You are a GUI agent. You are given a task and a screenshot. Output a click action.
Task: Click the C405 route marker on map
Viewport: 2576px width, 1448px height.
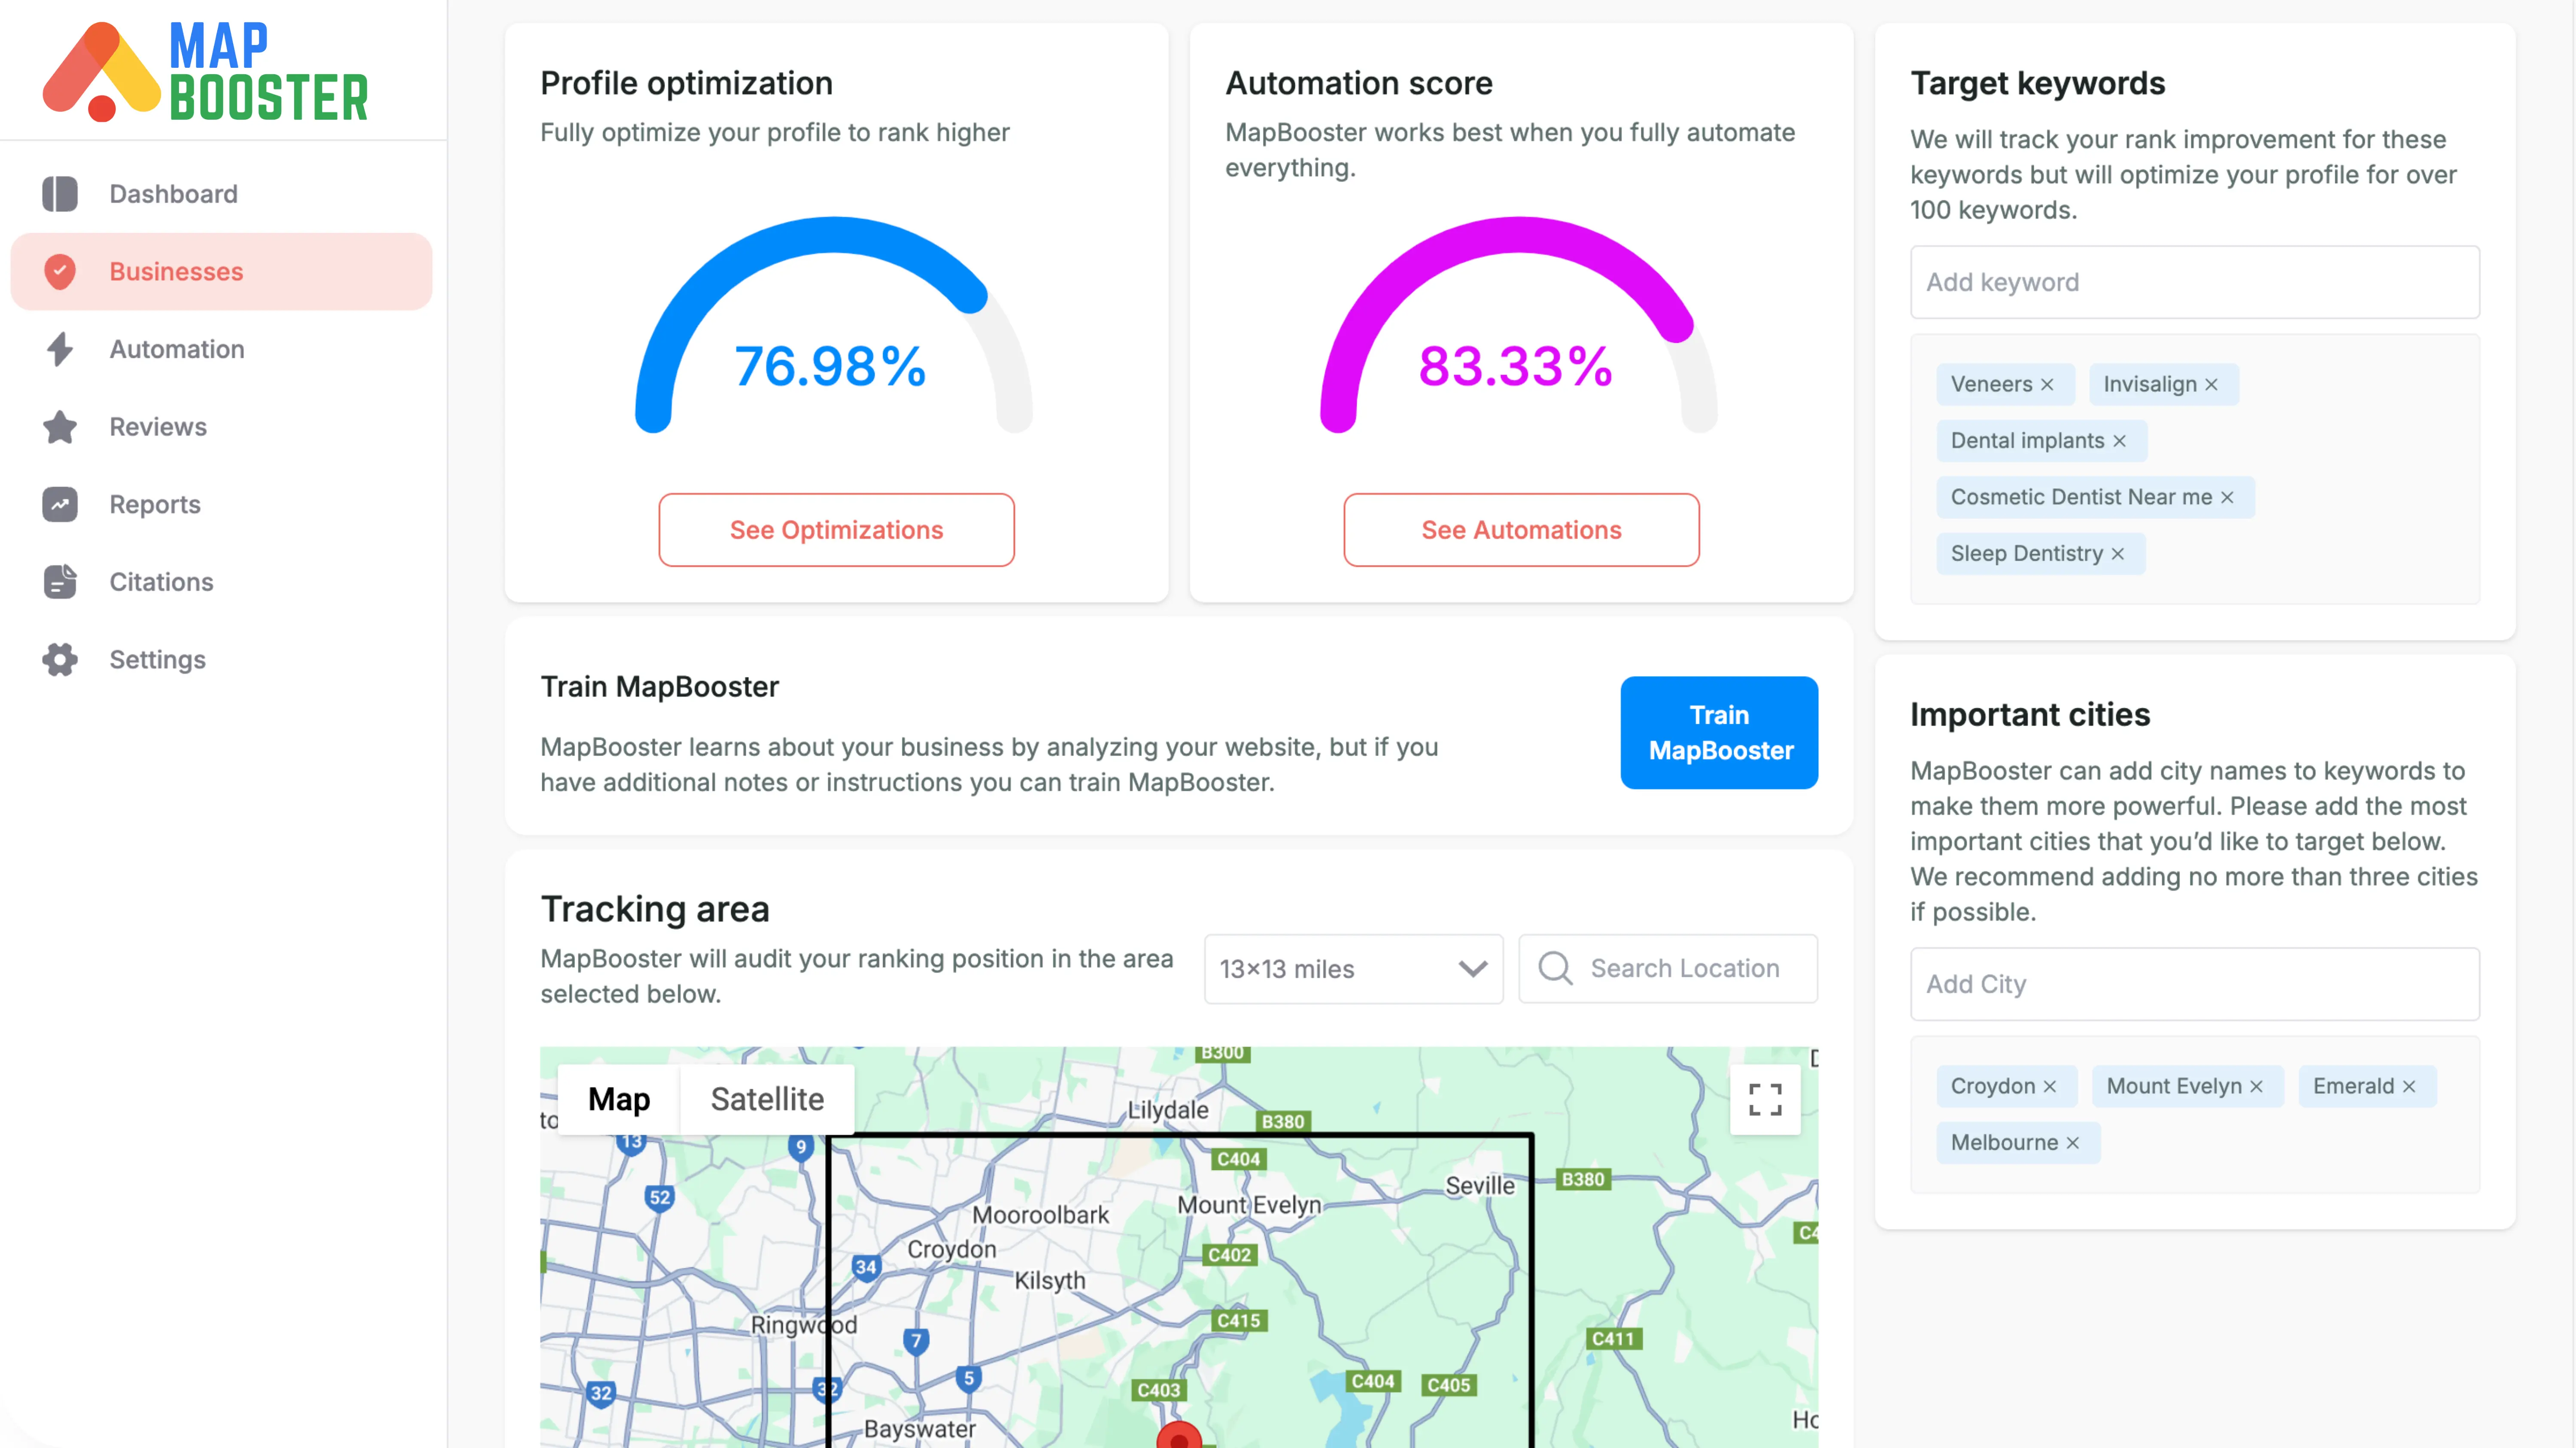click(1448, 1385)
